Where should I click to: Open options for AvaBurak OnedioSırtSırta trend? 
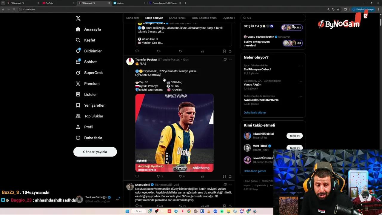pos(301,96)
